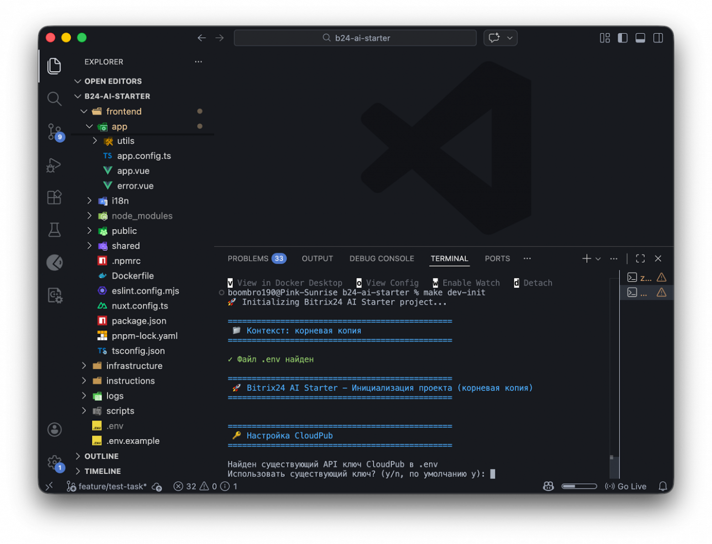Open the Source Control view
Image resolution: width=712 pixels, height=544 pixels.
click(x=54, y=132)
